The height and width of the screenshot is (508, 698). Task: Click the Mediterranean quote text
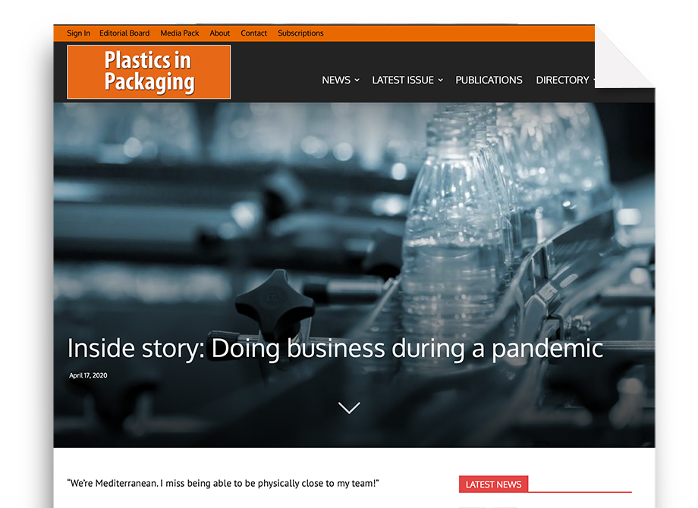pos(223,484)
